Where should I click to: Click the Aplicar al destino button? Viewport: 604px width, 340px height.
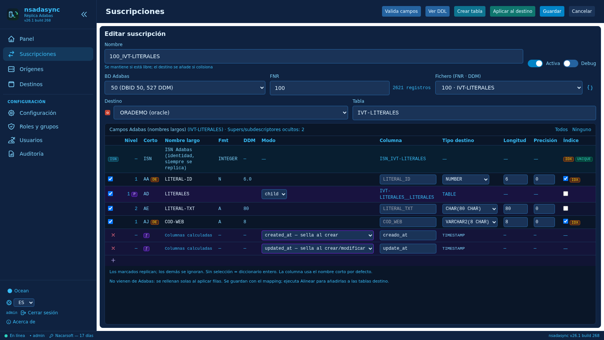[x=513, y=11]
